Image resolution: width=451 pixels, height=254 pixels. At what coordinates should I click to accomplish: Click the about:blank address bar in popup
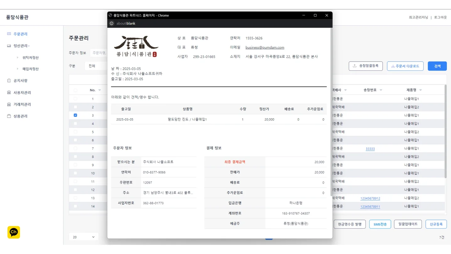point(126,24)
